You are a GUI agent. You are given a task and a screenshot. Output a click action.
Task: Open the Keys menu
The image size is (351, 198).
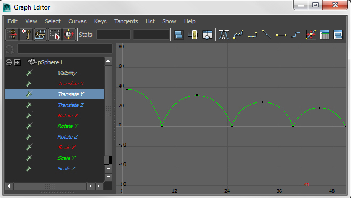101,21
